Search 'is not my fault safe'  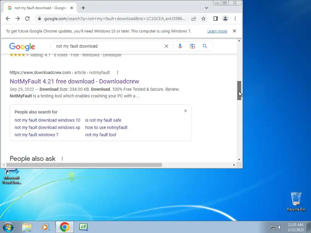pyautogui.click(x=103, y=120)
